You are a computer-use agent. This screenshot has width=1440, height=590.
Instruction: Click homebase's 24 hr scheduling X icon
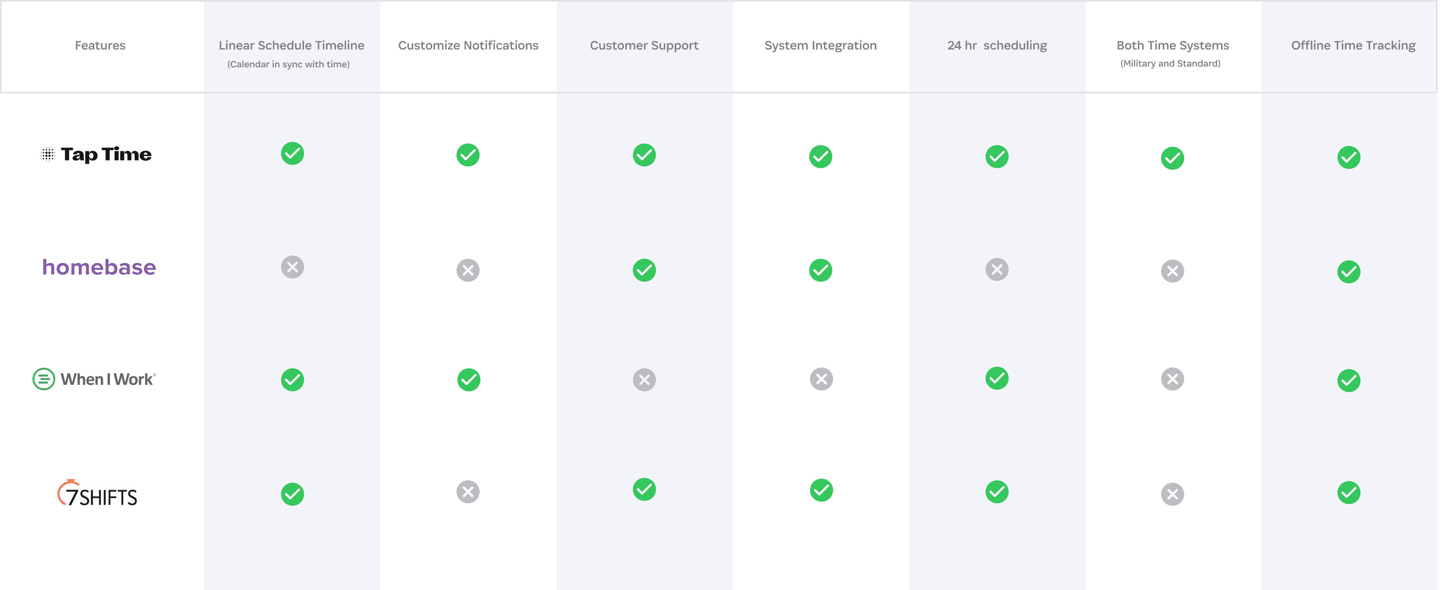(x=997, y=269)
